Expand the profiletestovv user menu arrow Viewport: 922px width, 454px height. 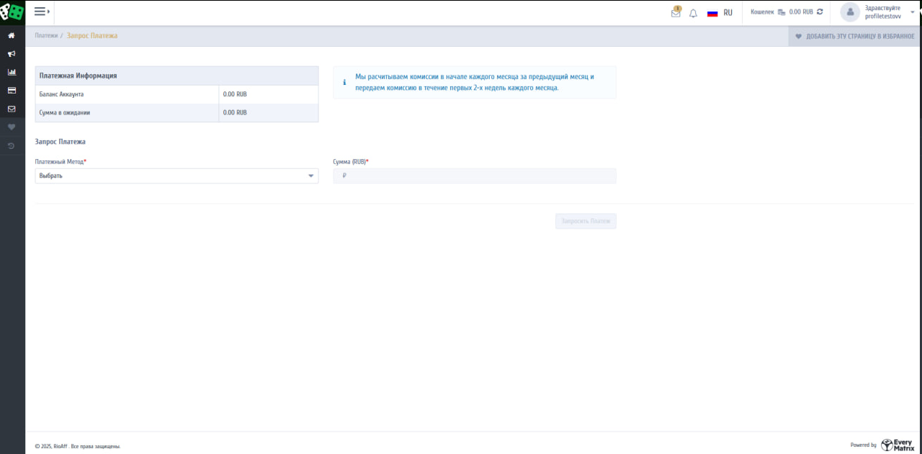pos(913,12)
